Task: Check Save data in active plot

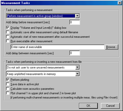Action: point(8,84)
